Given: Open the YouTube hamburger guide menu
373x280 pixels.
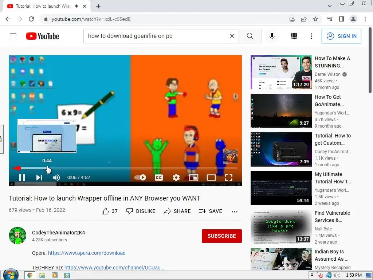Looking at the screenshot, I should point(13,36).
